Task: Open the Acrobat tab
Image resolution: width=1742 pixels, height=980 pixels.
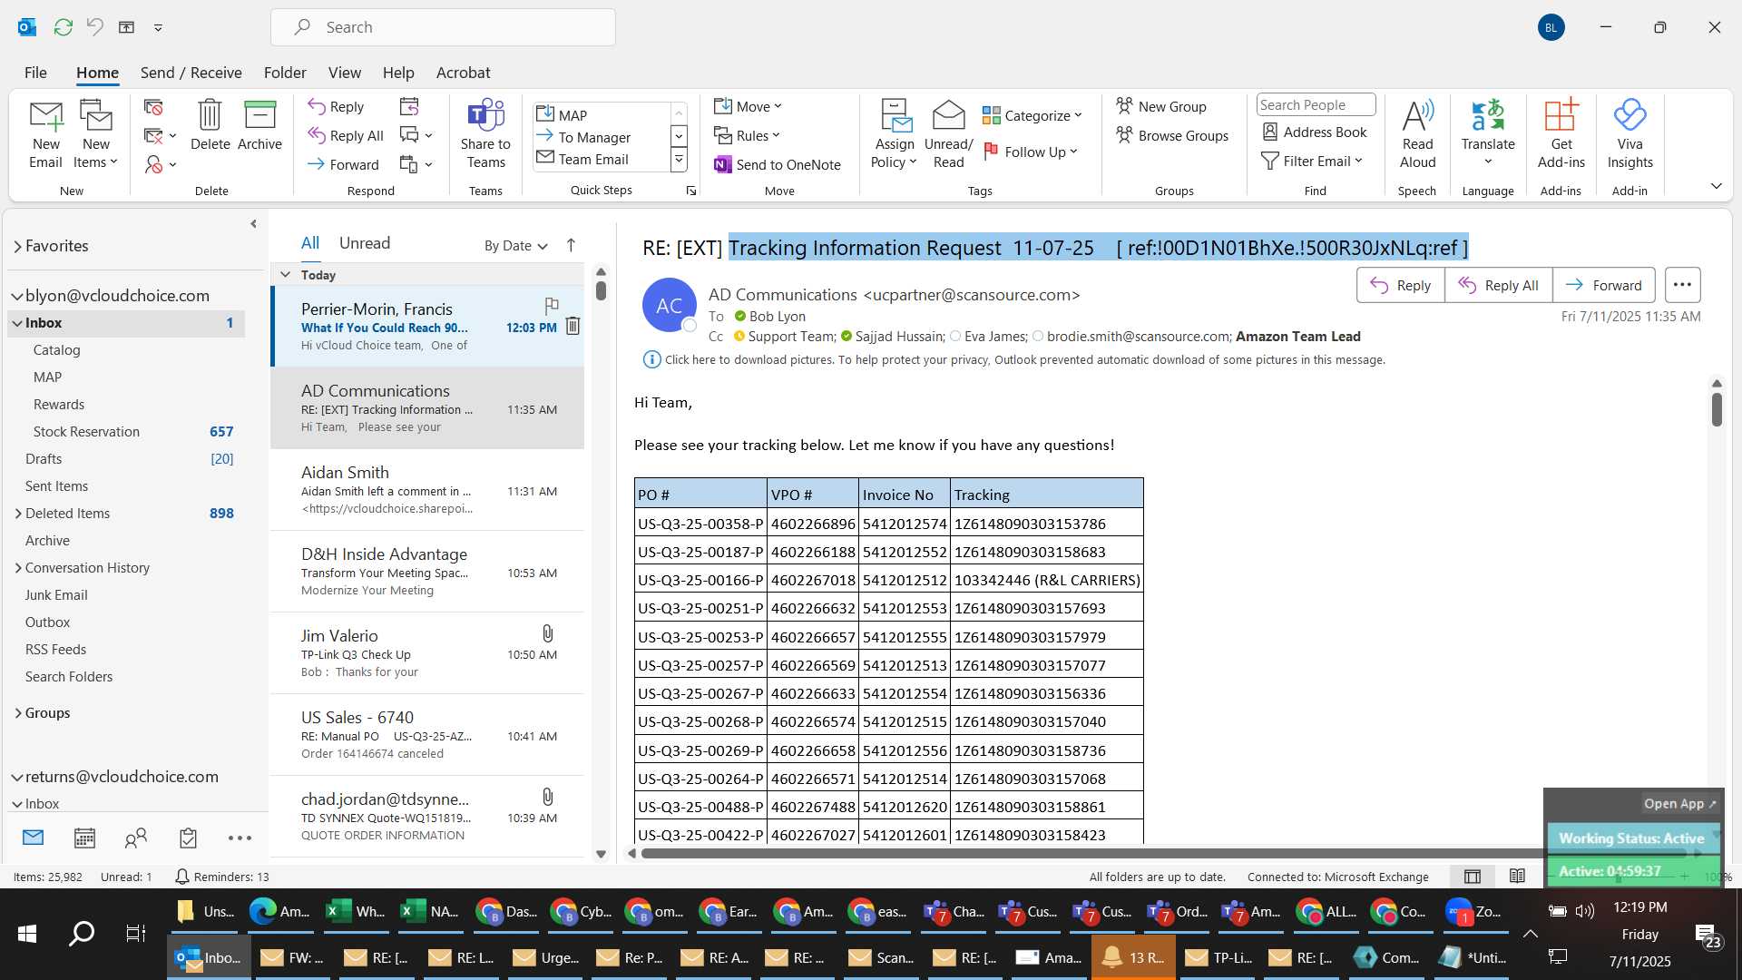Action: [x=463, y=73]
